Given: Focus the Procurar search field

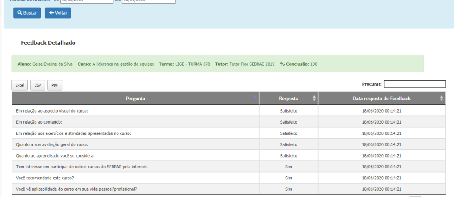Looking at the screenshot, I should [414, 84].
